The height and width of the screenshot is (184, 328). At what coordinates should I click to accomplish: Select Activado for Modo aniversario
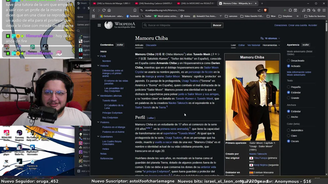[289, 66]
